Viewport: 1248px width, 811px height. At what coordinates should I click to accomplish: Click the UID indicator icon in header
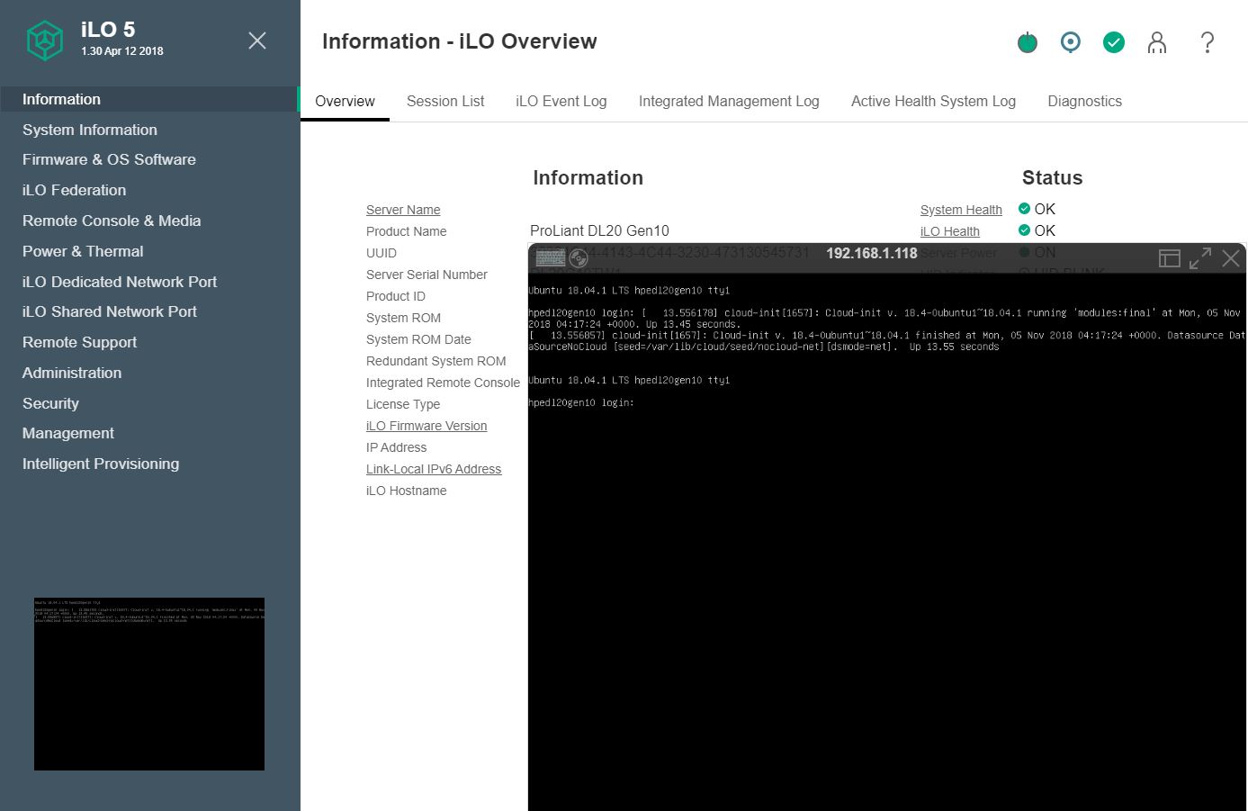point(1070,42)
